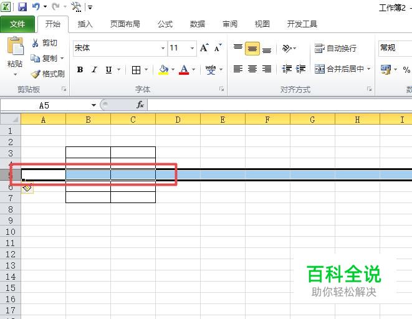Click the Excel application icon in title bar
This screenshot has height=319, width=412.
6,7
